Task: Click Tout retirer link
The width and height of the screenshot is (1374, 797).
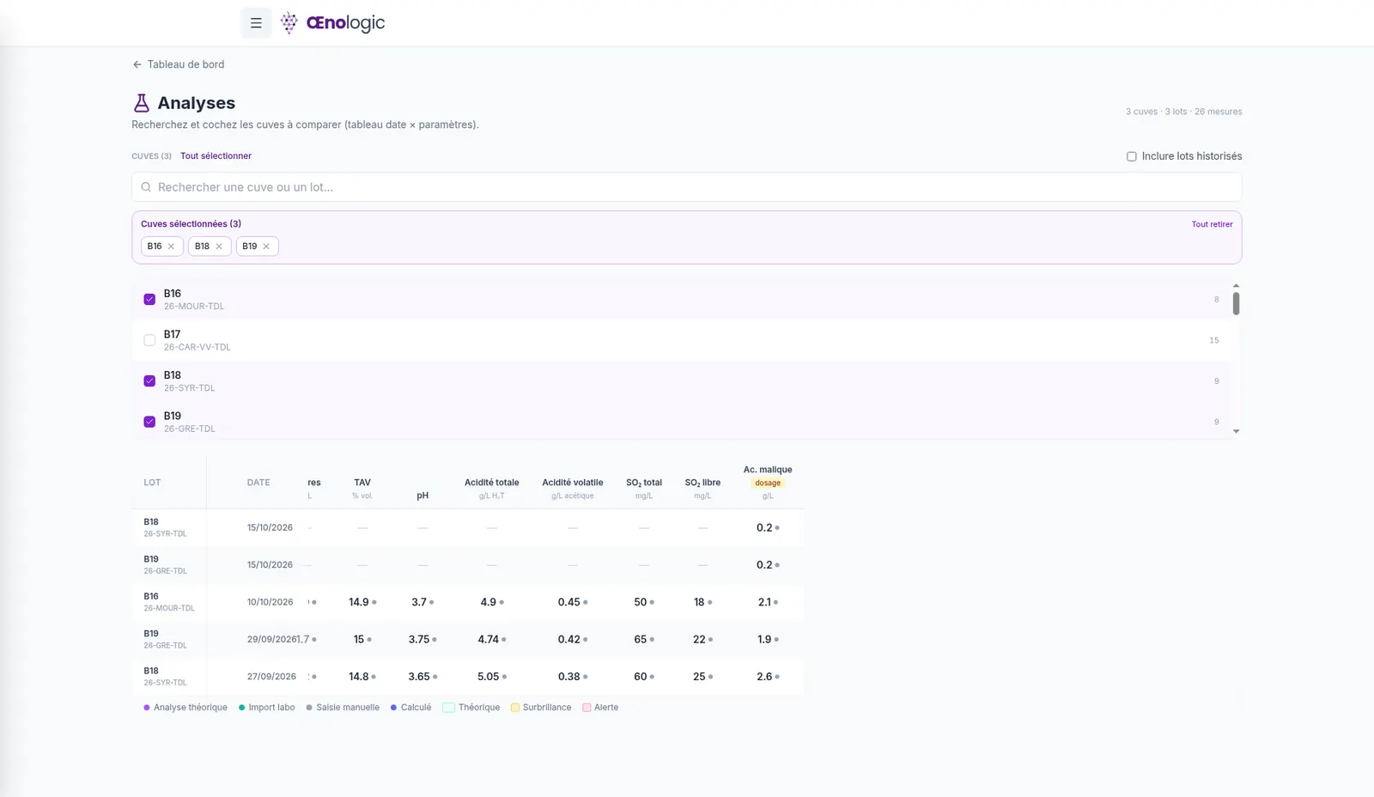Action: click(x=1212, y=224)
